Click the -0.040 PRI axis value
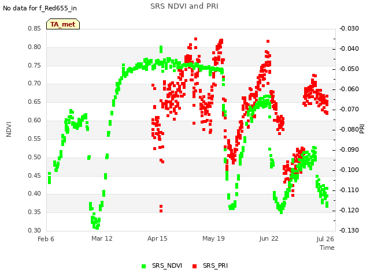370x277 pixels. [349, 48]
